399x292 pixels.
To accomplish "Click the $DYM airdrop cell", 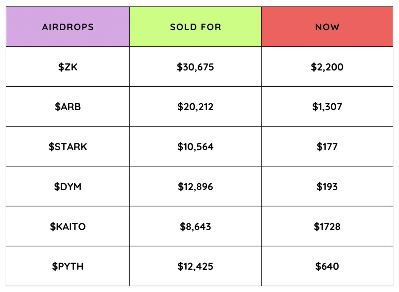I will point(68,187).
